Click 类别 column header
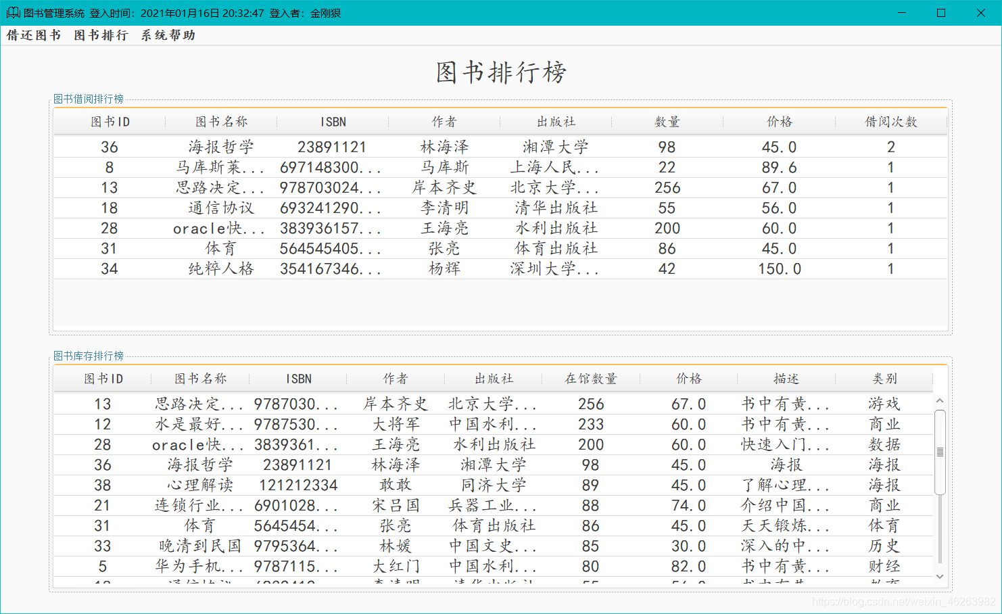This screenshot has height=614, width=1002. tap(884, 379)
